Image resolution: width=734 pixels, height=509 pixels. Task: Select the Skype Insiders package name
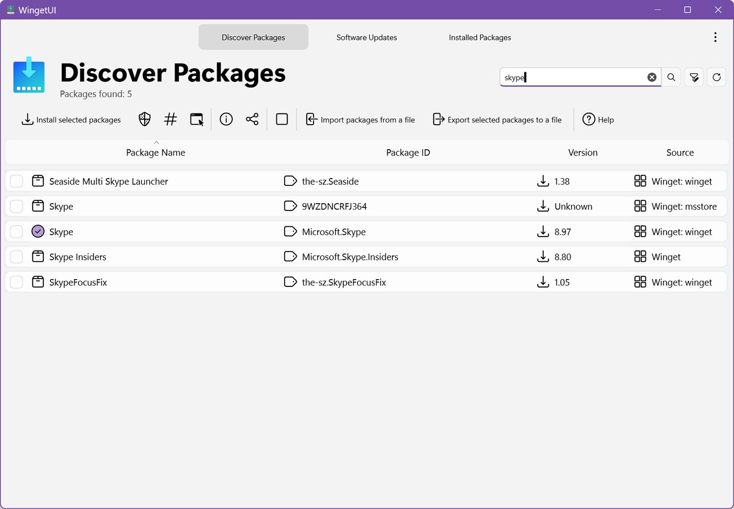pos(78,257)
